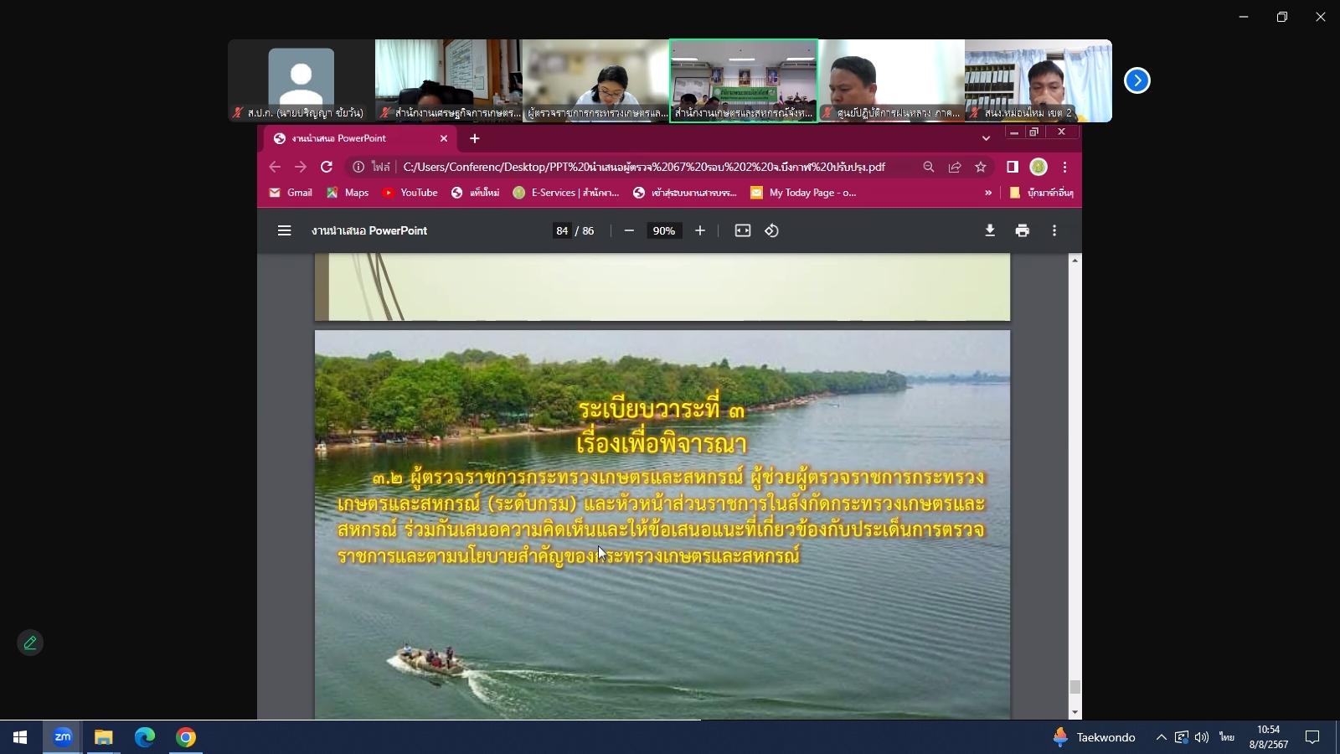Go back in shared Chrome browser
This screenshot has height=754, width=1340.
(x=275, y=167)
